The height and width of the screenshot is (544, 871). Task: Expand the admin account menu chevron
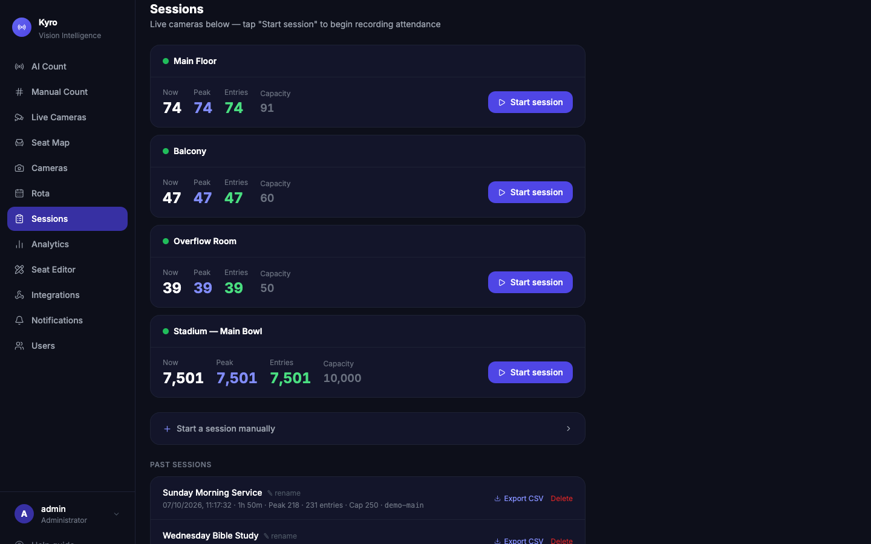tap(116, 514)
